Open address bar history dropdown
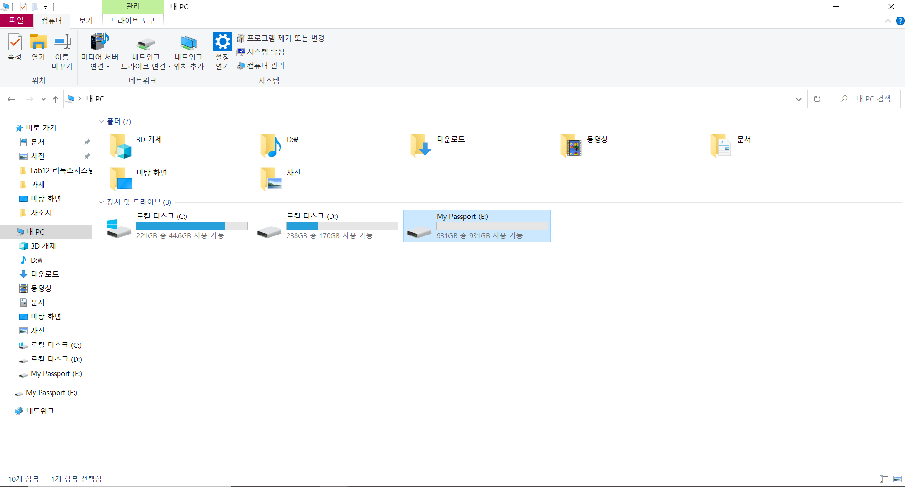 [798, 99]
